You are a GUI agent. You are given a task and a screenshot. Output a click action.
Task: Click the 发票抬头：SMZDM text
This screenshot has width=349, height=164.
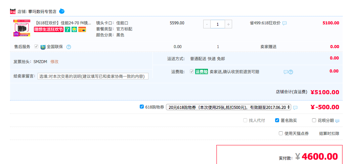pyautogui.click(x=30, y=62)
